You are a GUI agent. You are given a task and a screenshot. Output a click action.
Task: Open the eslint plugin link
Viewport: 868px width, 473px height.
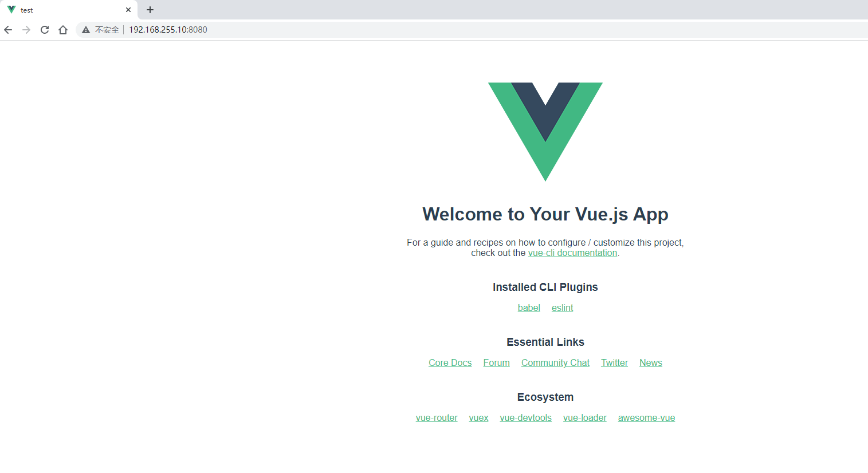pos(562,308)
